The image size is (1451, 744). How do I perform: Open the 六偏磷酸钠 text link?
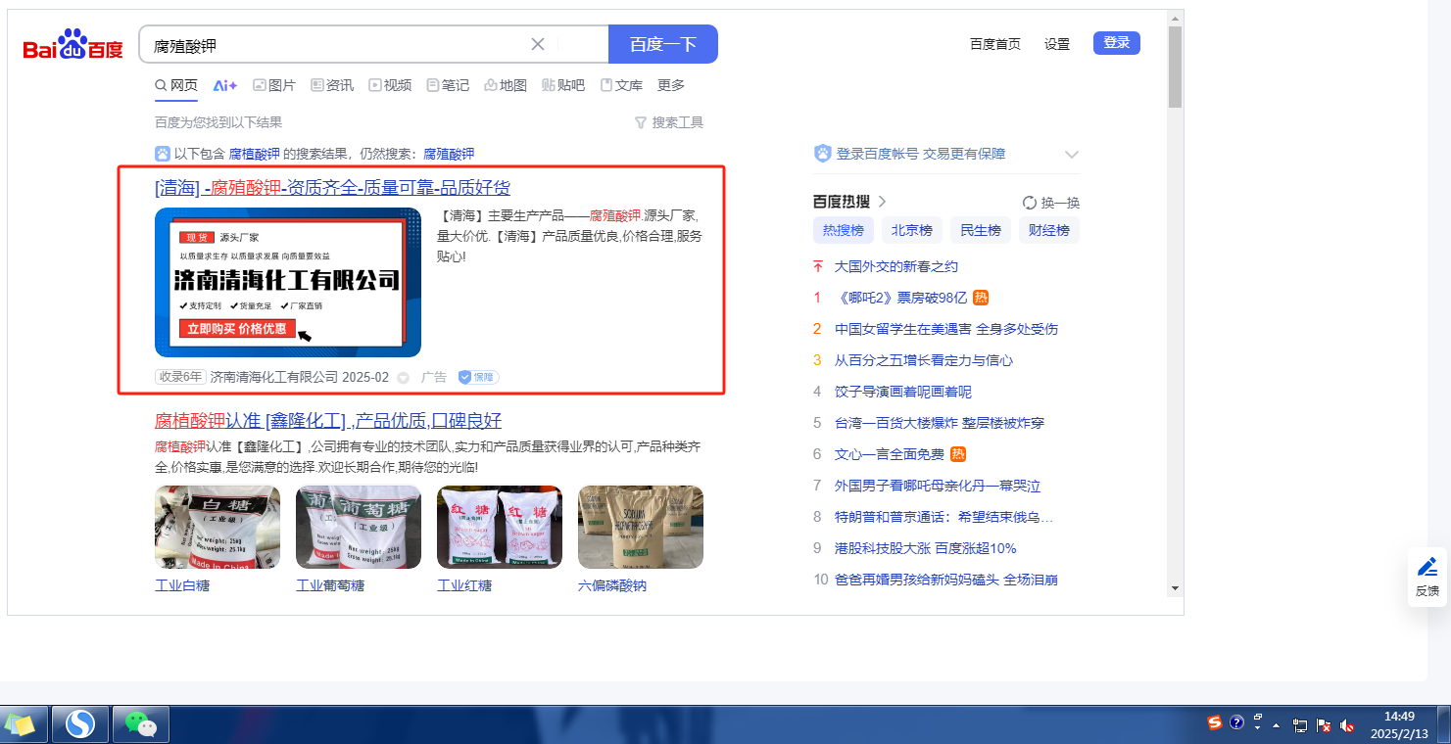[612, 585]
